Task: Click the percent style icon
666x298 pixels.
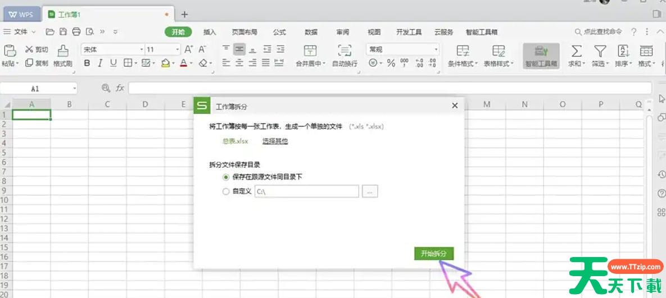Action: pos(391,63)
